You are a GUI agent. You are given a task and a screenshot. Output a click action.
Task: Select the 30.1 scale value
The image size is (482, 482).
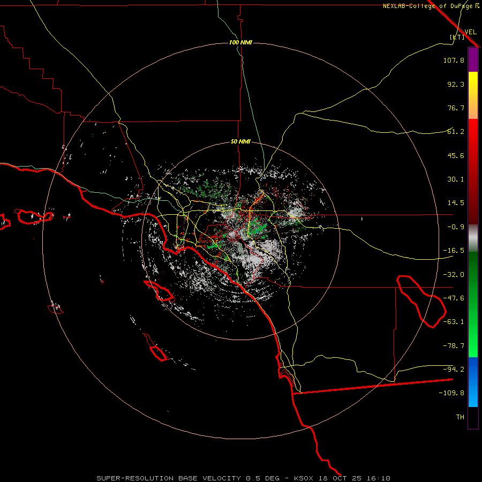[x=456, y=179]
